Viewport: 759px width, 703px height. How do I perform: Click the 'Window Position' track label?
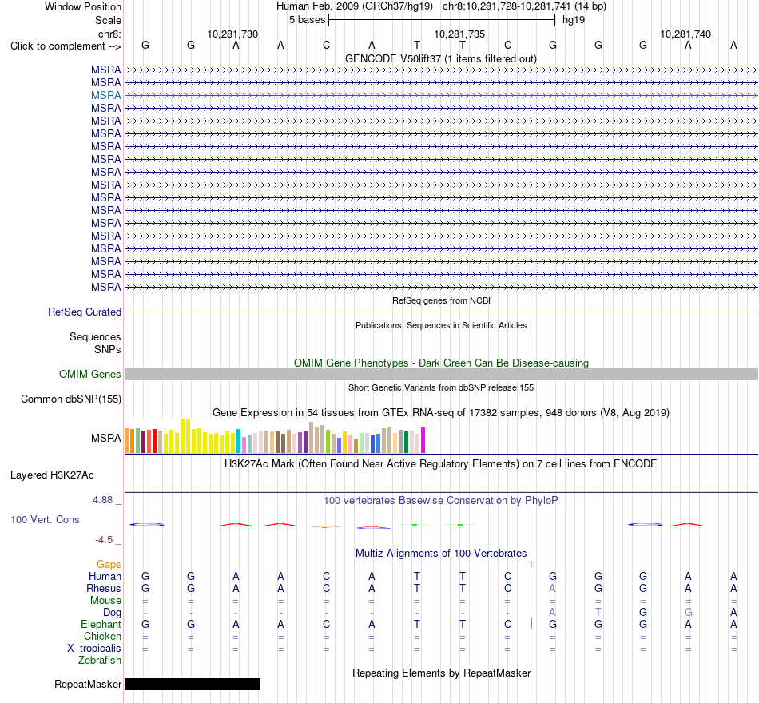coord(83,6)
